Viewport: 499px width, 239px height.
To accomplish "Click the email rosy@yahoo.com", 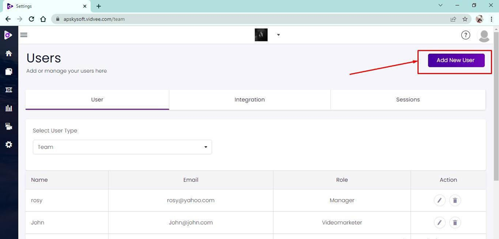I will click(x=191, y=200).
